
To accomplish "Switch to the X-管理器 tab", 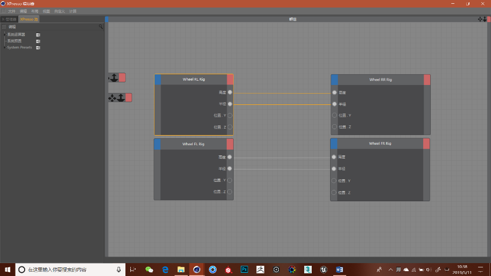I will tap(9, 19).
